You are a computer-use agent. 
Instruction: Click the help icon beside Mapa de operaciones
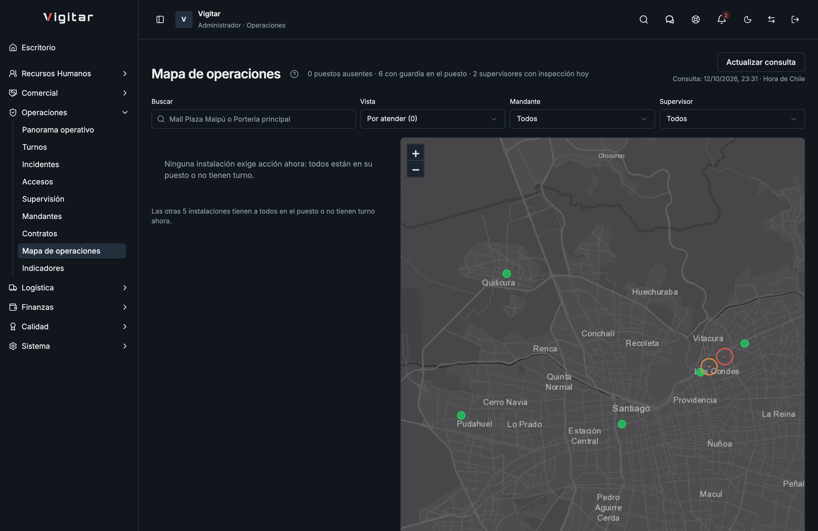coord(294,74)
